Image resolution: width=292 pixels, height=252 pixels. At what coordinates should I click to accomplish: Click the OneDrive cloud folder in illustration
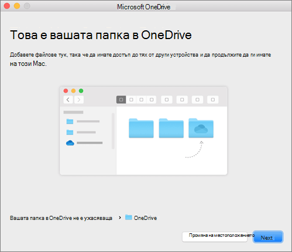201,128
